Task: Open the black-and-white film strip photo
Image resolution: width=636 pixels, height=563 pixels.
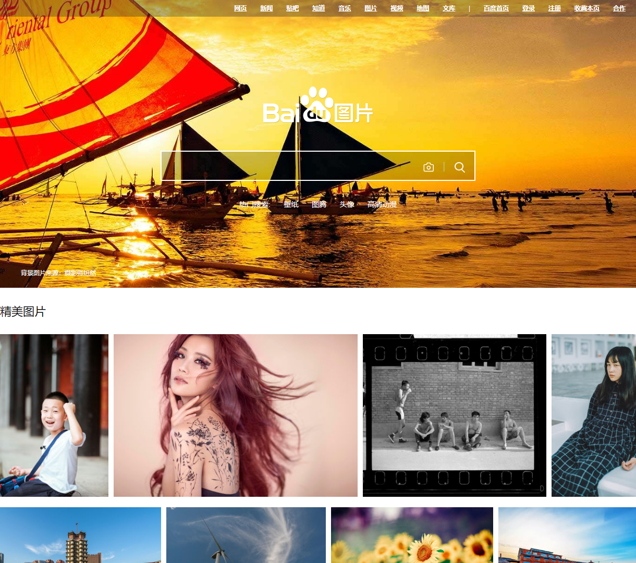Action: [455, 415]
